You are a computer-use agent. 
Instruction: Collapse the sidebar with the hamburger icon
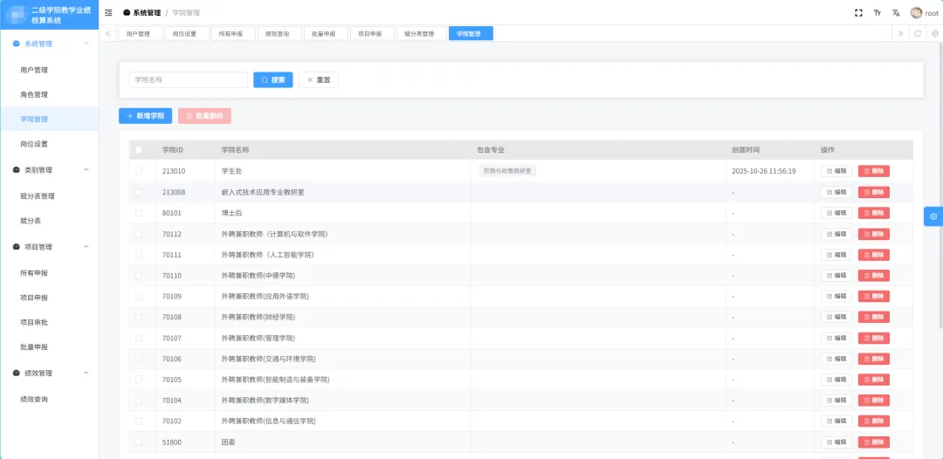(x=108, y=12)
